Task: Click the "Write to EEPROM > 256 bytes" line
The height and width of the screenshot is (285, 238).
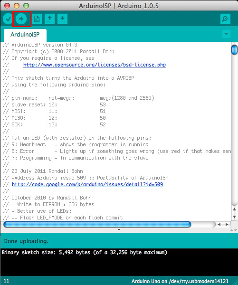Action: tap(49, 204)
